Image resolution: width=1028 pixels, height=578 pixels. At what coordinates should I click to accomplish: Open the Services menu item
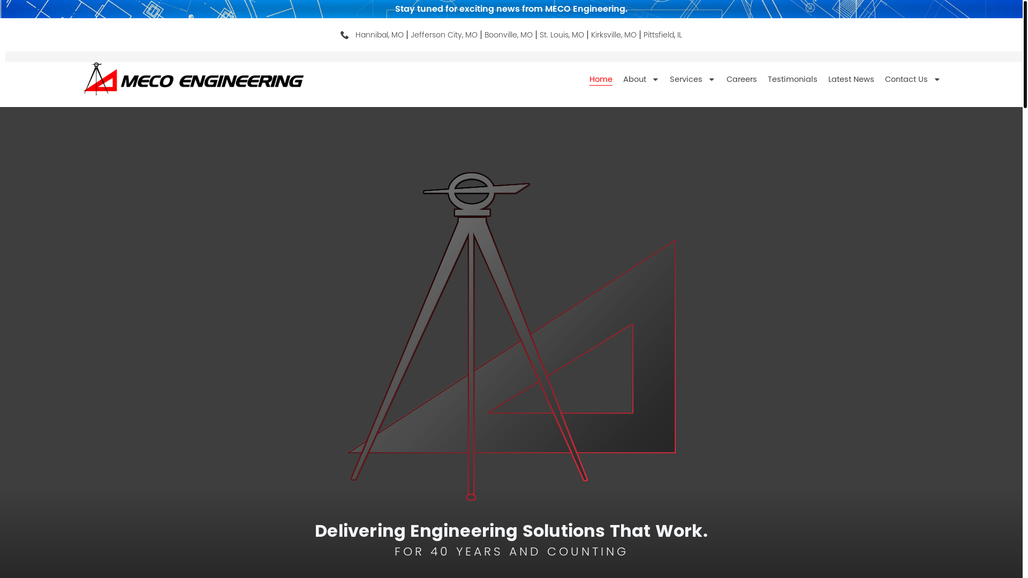pos(686,79)
